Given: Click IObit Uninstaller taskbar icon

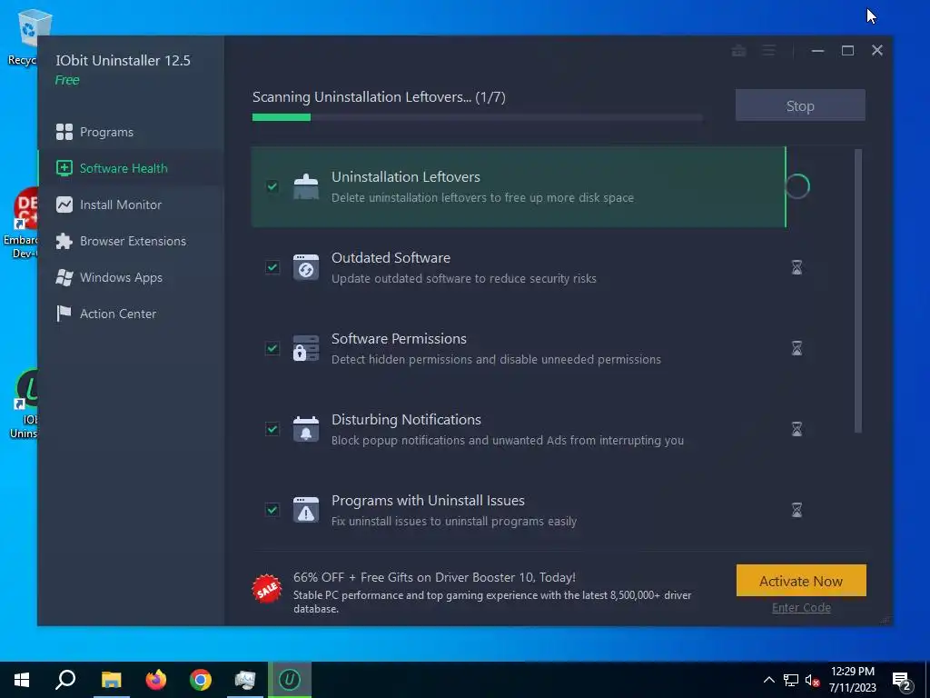Looking at the screenshot, I should coord(290,680).
